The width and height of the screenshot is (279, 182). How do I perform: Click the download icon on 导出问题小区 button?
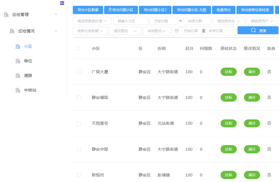click(x=110, y=10)
